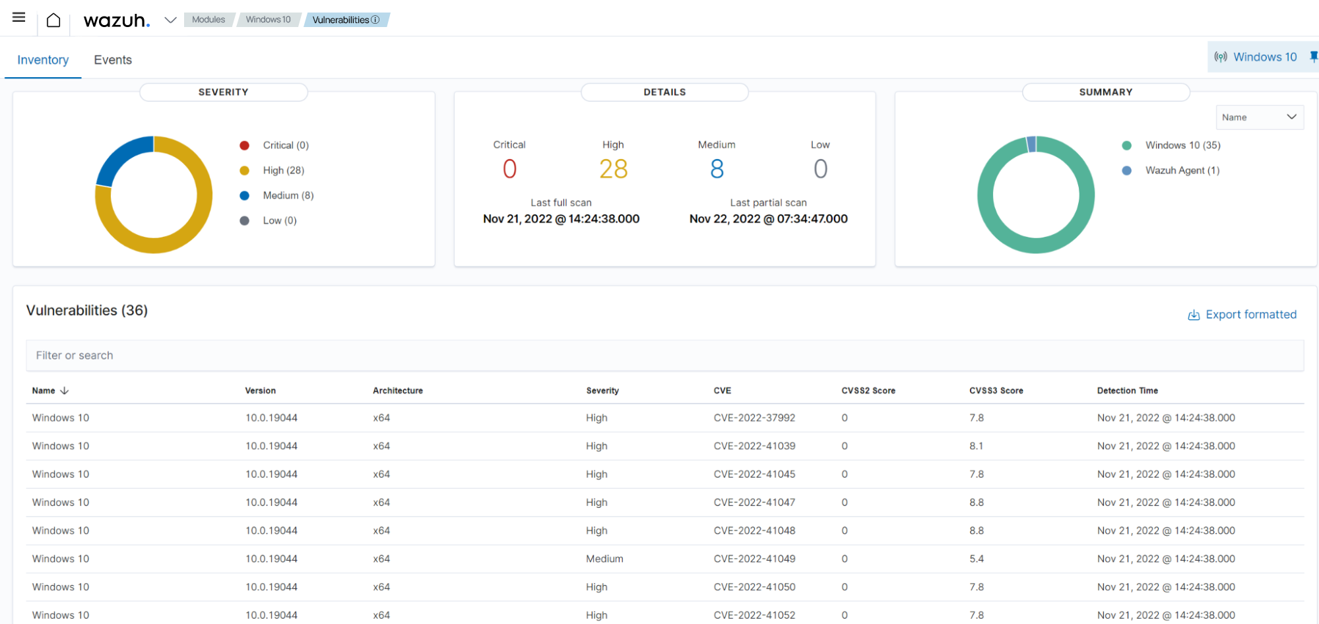1319x624 pixels.
Task: Select the CVE-2022-41048 cell
Action: [754, 531]
